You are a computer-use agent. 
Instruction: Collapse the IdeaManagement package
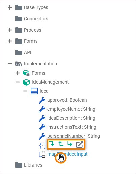click(18, 82)
